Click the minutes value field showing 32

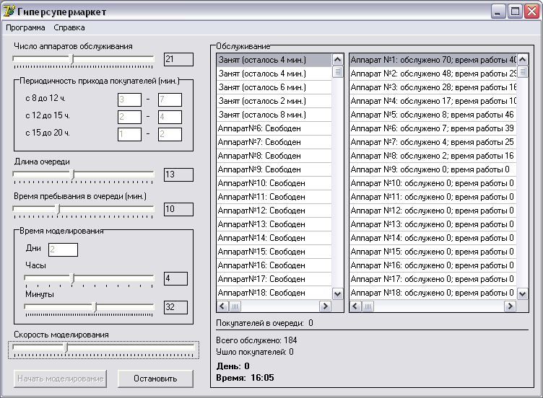point(175,307)
